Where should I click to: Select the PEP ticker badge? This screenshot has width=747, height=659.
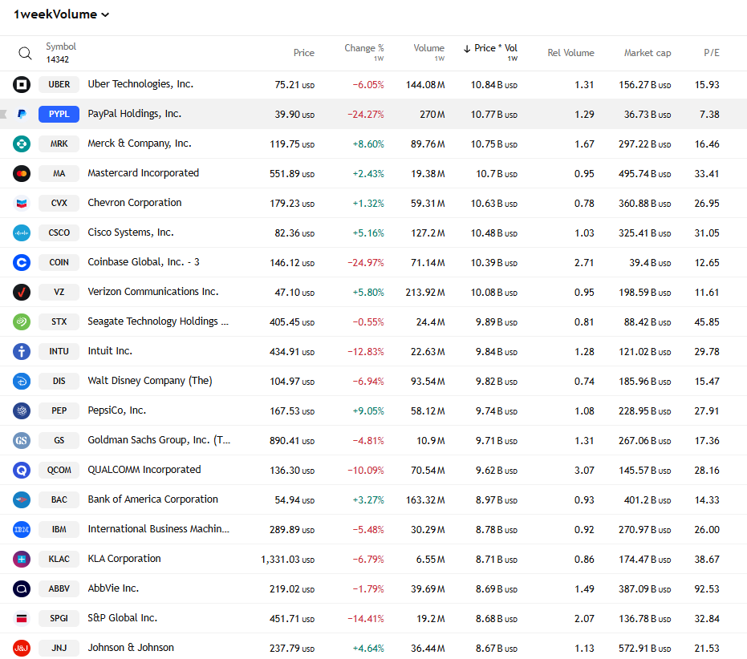pyautogui.click(x=59, y=411)
